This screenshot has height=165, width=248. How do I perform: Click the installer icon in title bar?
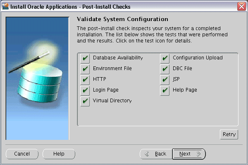5,6
